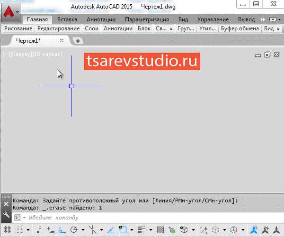Expand the Рисование panel
Screen dimensions: 284x237
point(18,28)
